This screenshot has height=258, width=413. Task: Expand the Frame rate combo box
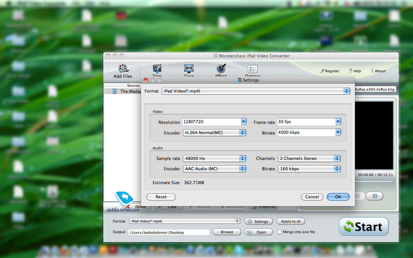click(x=338, y=122)
